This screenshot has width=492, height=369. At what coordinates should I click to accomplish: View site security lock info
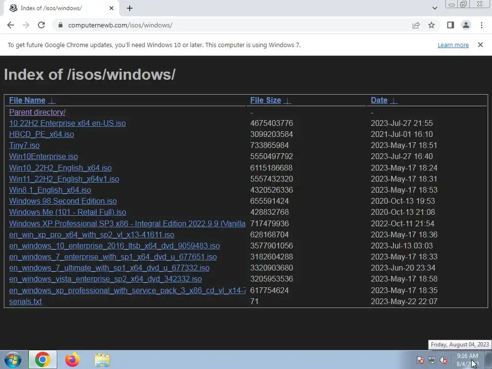pyautogui.click(x=61, y=25)
